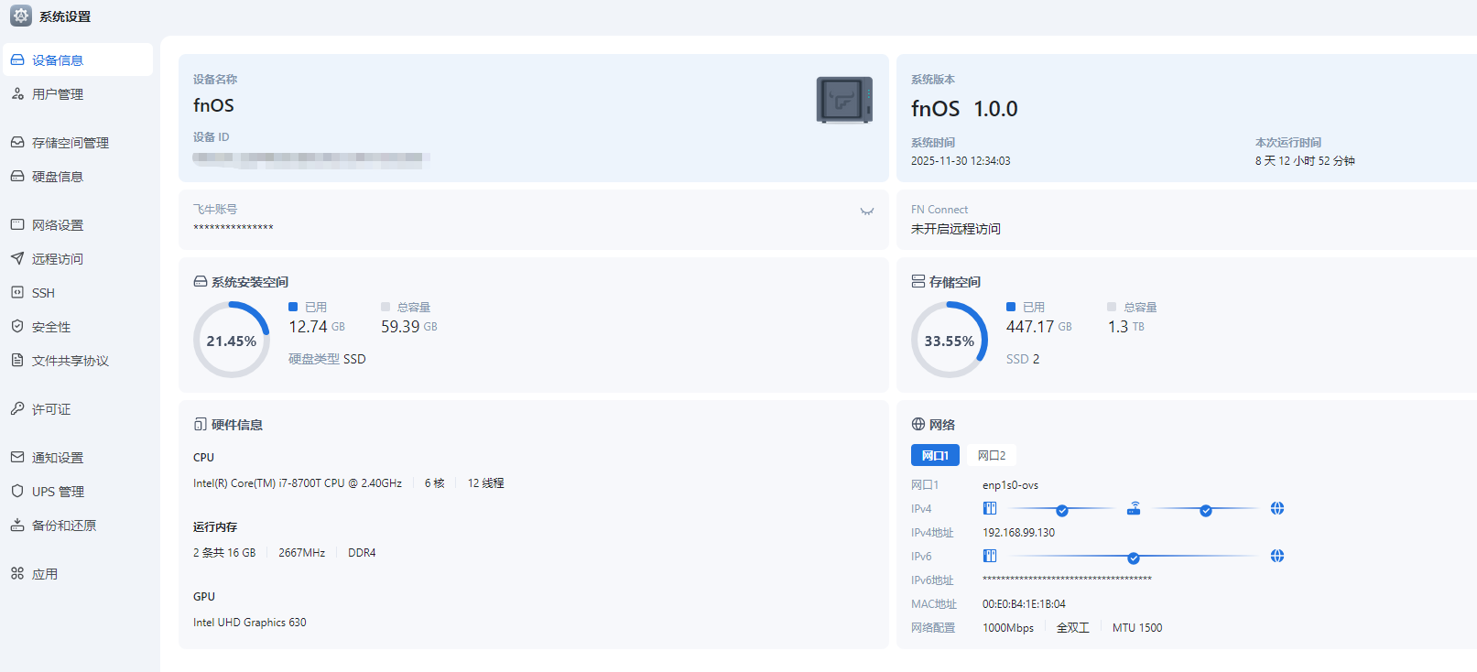Screen dimensions: 1477x672
Task: Click the 通知设置 envelope icon
Action: (17, 457)
